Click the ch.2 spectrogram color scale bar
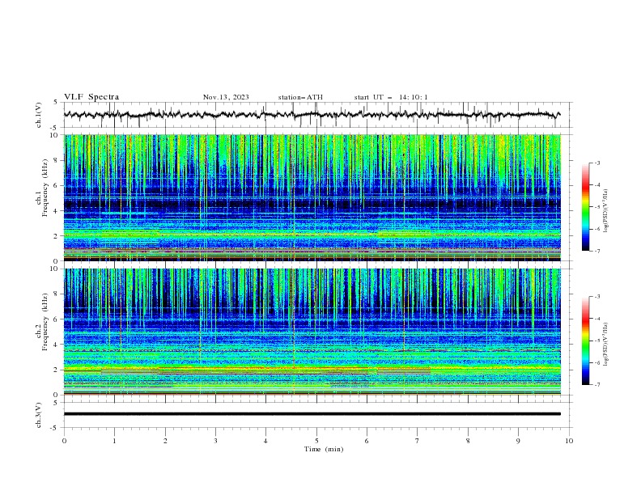Image resolution: width=641 pixels, height=495 pixels. [x=585, y=341]
